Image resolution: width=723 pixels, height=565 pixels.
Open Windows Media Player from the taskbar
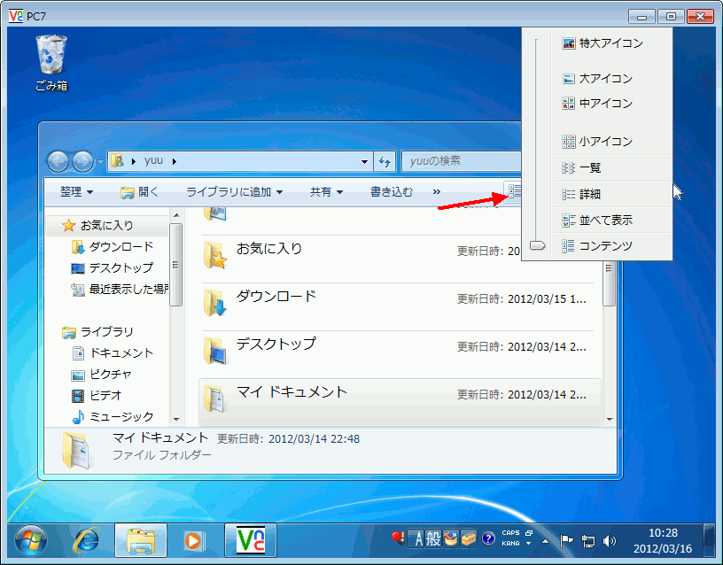point(195,542)
